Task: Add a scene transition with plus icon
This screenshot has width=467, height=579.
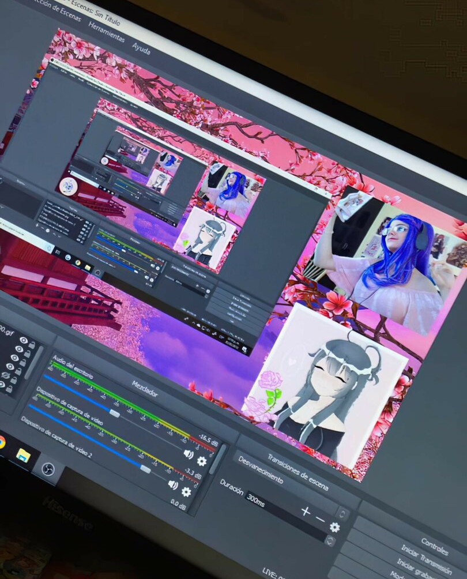Action: click(x=306, y=511)
